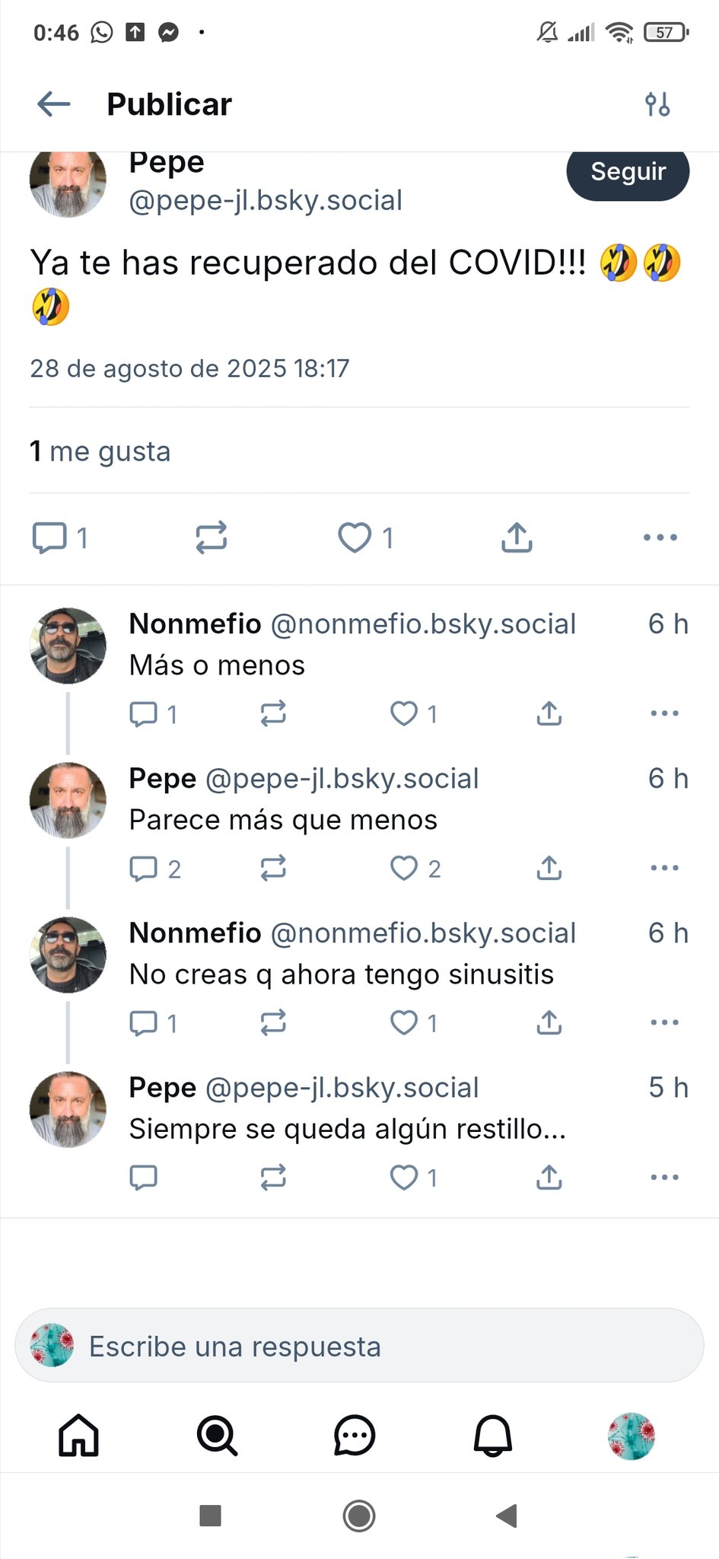719x1559 pixels.
Task: Go back using the top arrow
Action: pos(54,104)
